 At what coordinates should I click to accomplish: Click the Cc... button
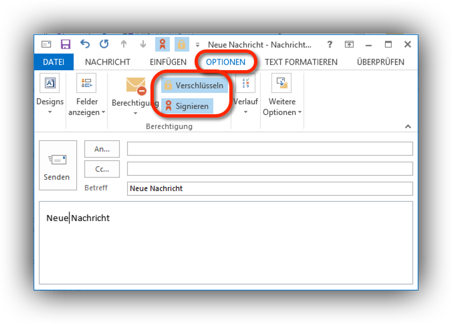(102, 169)
